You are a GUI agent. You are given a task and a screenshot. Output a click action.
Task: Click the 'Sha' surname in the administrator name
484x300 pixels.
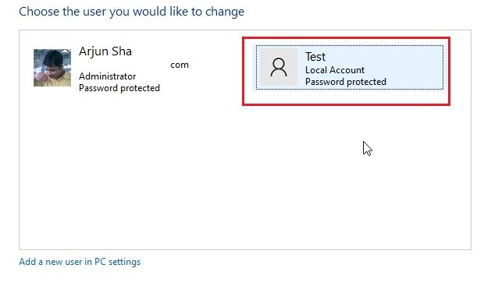point(122,51)
